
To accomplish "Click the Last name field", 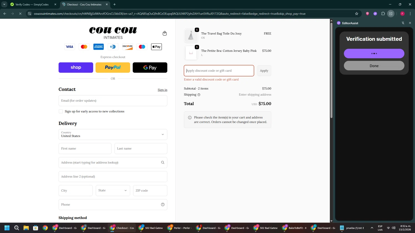I will click(x=141, y=149).
